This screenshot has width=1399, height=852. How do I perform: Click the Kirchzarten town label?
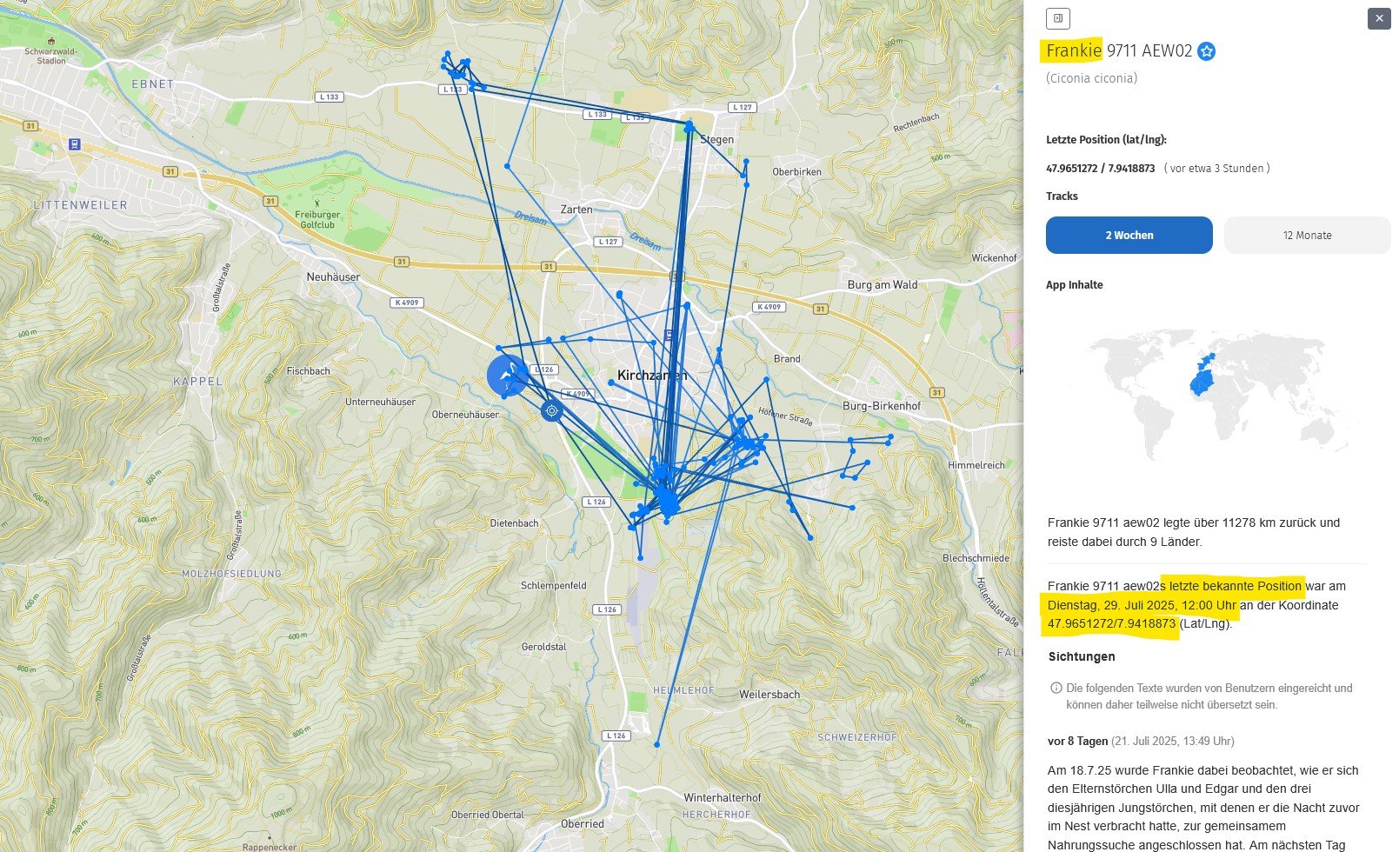[x=652, y=376]
